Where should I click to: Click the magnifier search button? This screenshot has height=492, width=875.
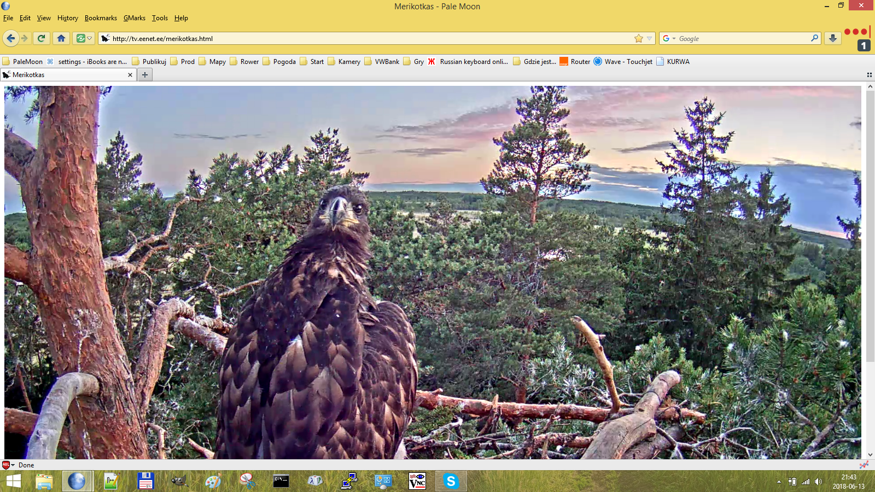(815, 38)
